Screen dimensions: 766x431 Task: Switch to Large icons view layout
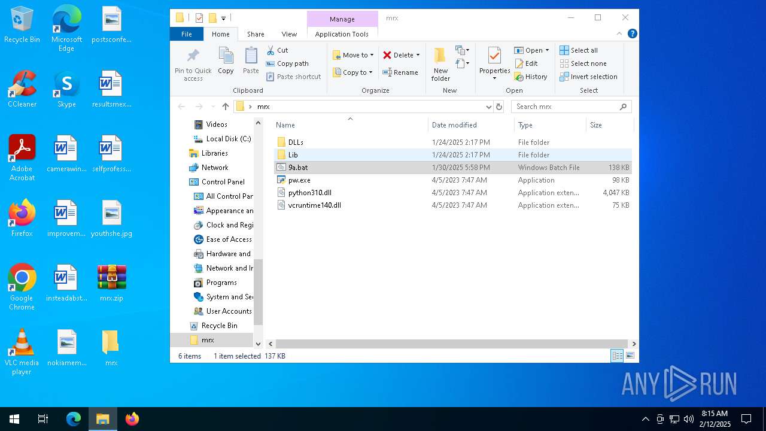630,356
